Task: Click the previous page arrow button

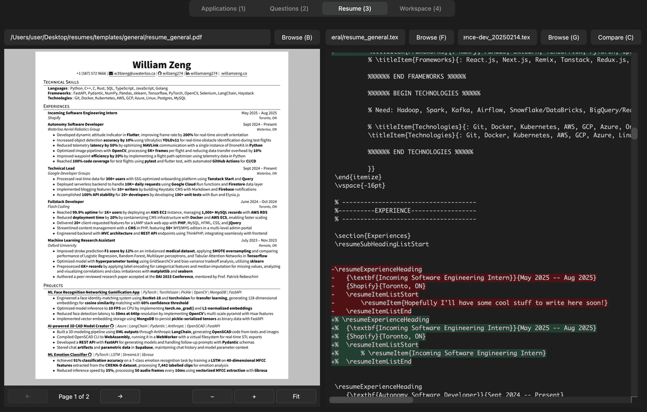Action: tap(28, 396)
